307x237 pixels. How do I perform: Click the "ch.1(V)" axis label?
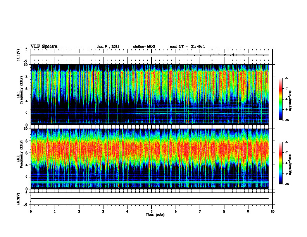click(x=19, y=55)
